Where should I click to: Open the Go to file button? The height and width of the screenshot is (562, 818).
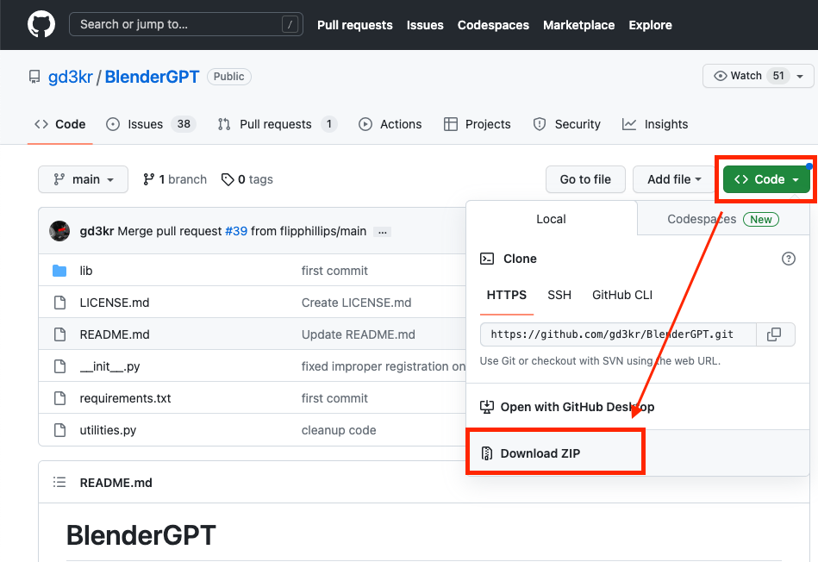(585, 179)
